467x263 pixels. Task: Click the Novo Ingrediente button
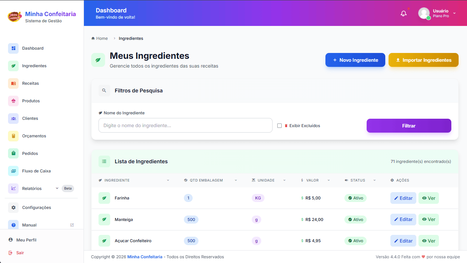pyautogui.click(x=355, y=60)
